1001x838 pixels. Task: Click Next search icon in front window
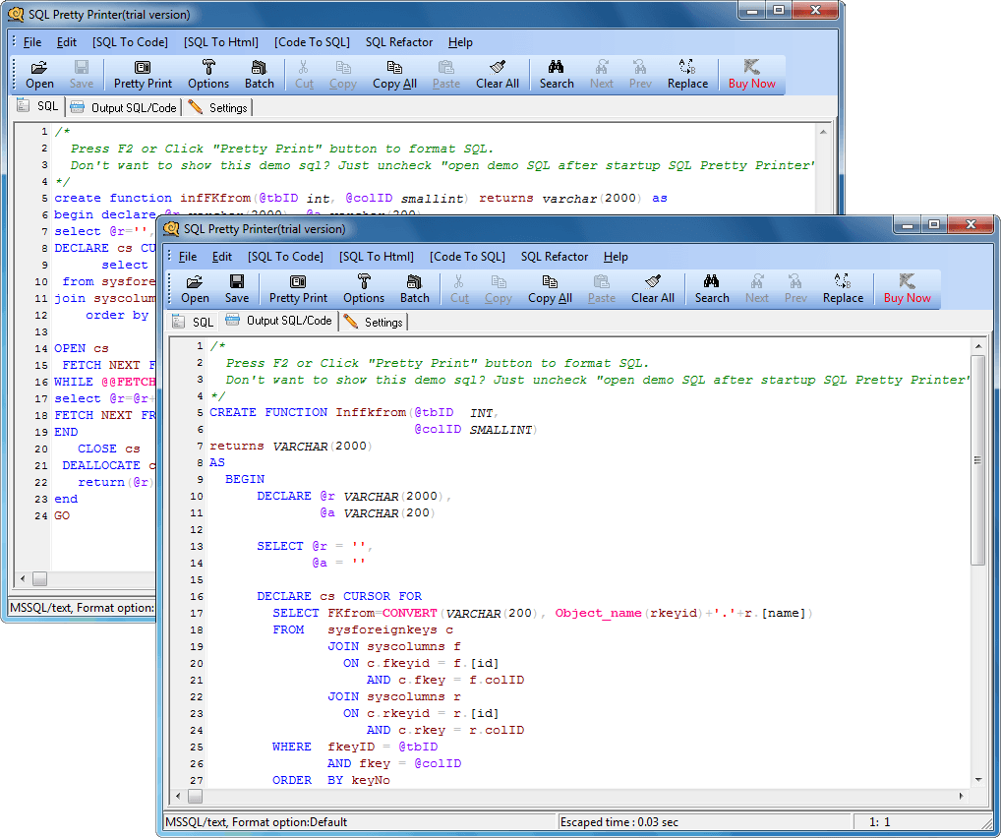click(x=756, y=289)
